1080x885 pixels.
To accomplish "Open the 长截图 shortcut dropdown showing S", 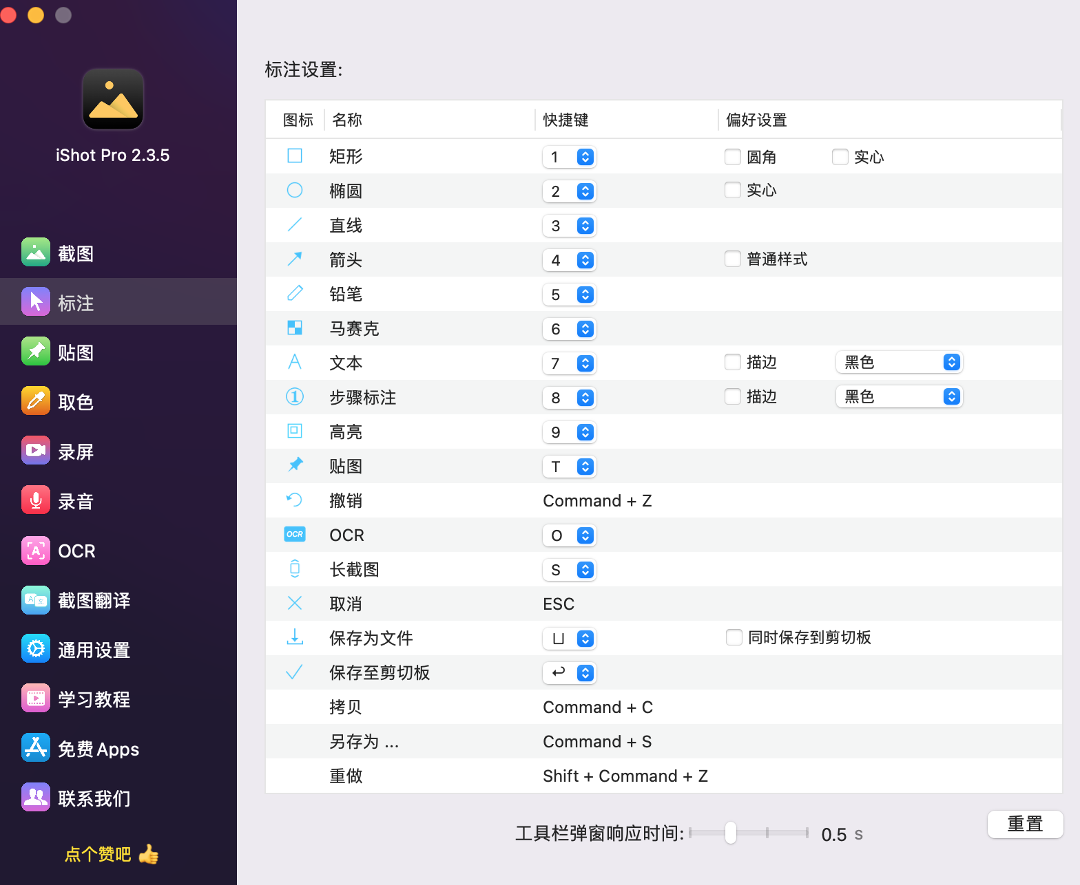I will (569, 570).
